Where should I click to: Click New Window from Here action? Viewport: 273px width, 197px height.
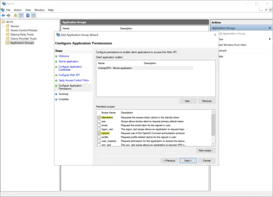coord(232,45)
